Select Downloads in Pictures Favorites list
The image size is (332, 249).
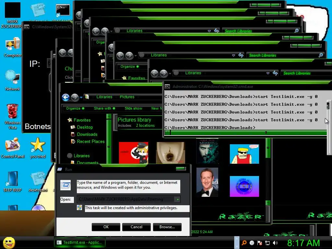(x=87, y=135)
